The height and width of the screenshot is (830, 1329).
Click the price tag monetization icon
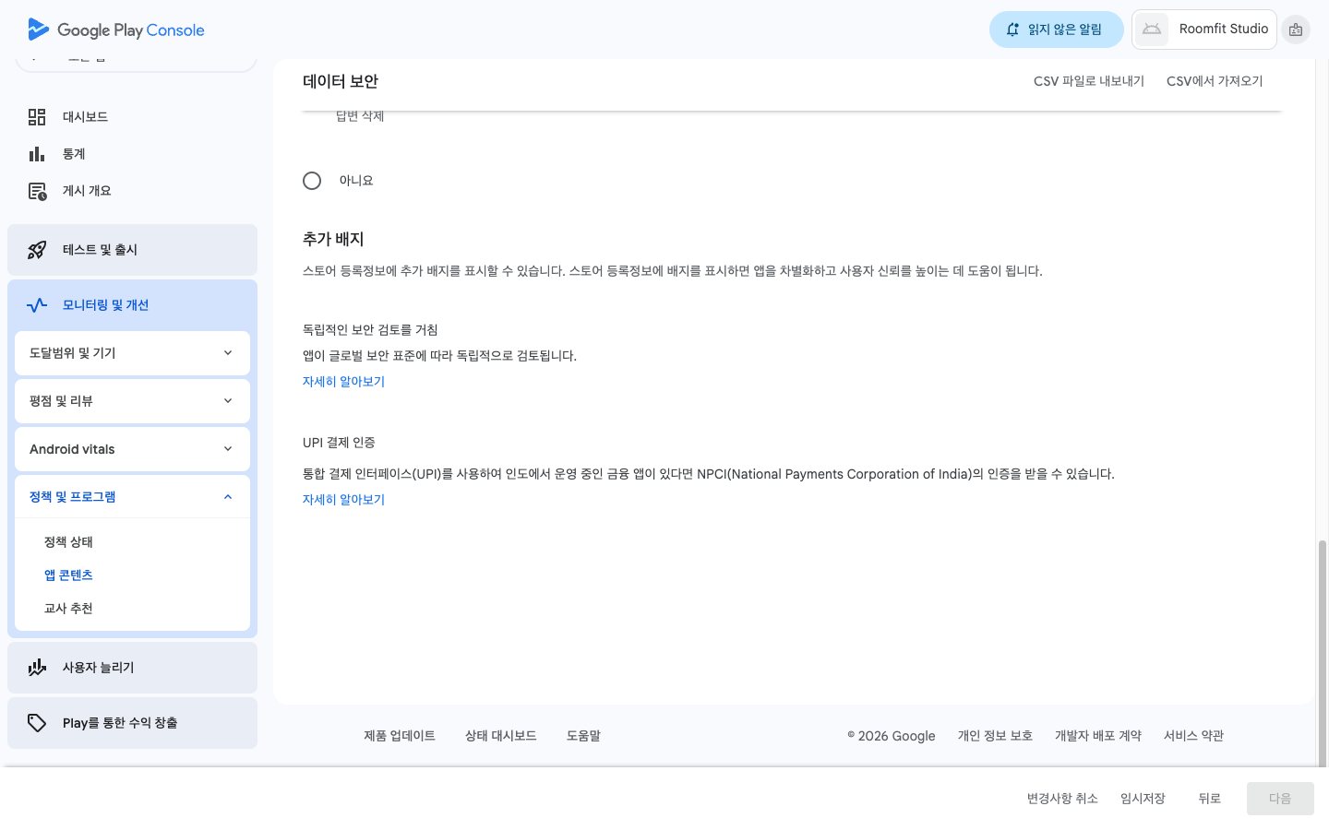click(37, 723)
